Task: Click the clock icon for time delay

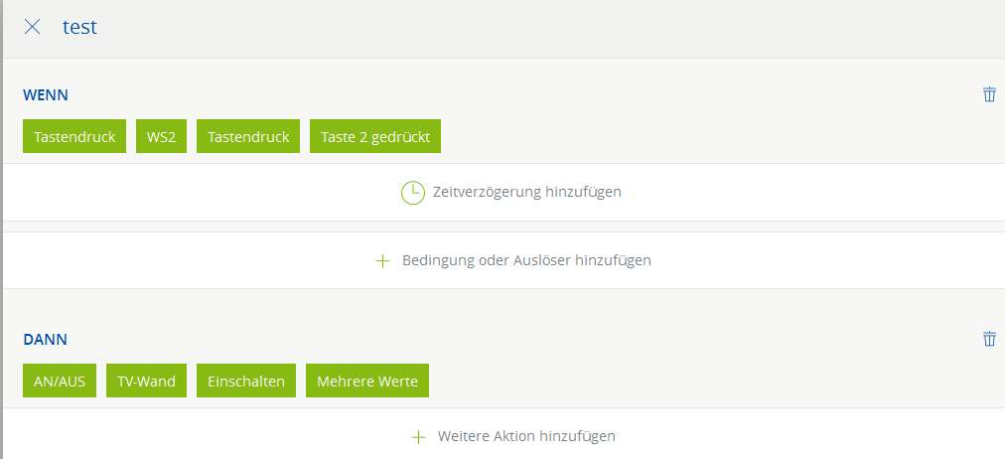Action: tap(412, 192)
